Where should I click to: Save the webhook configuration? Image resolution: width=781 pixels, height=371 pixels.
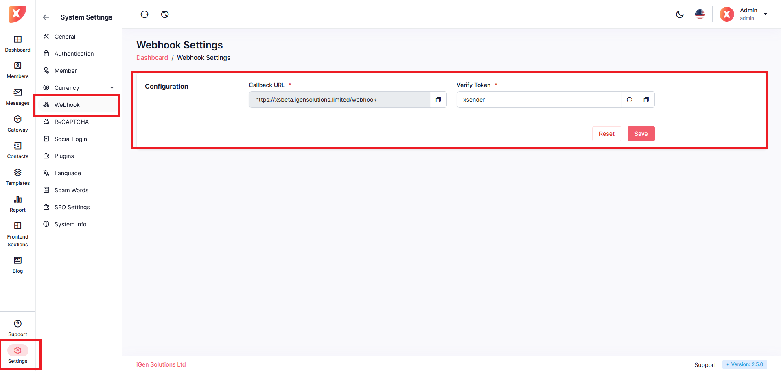click(641, 134)
